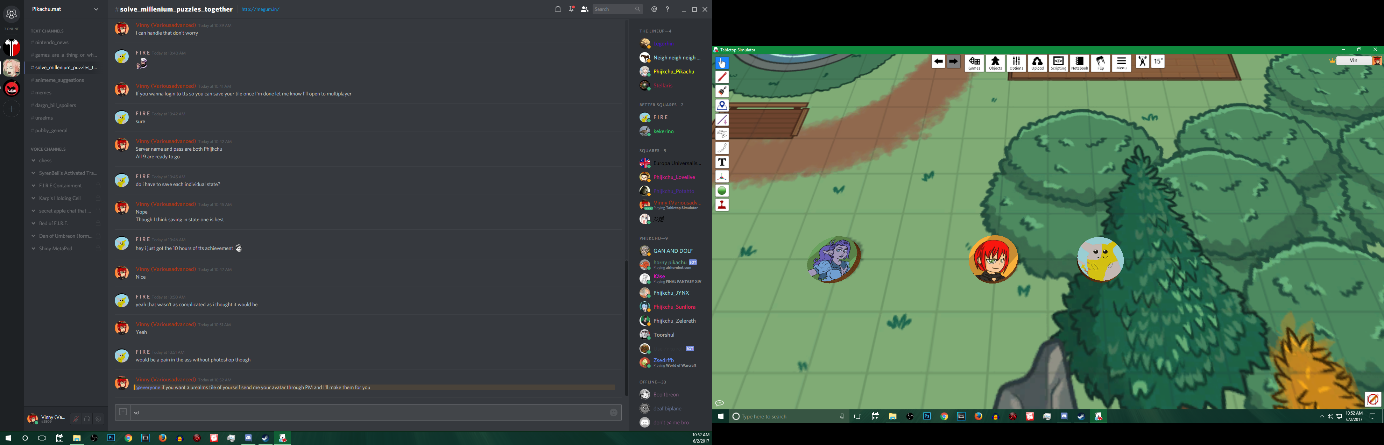Open the Discord help question mark icon
The width and height of the screenshot is (1384, 445).
click(667, 9)
